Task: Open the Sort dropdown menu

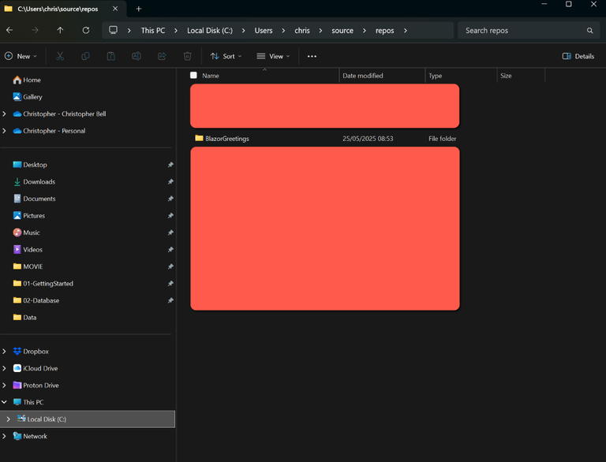Action: (226, 56)
